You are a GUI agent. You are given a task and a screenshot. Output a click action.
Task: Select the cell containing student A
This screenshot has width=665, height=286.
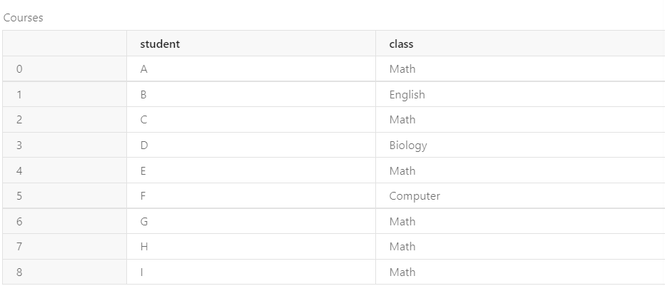click(x=143, y=69)
